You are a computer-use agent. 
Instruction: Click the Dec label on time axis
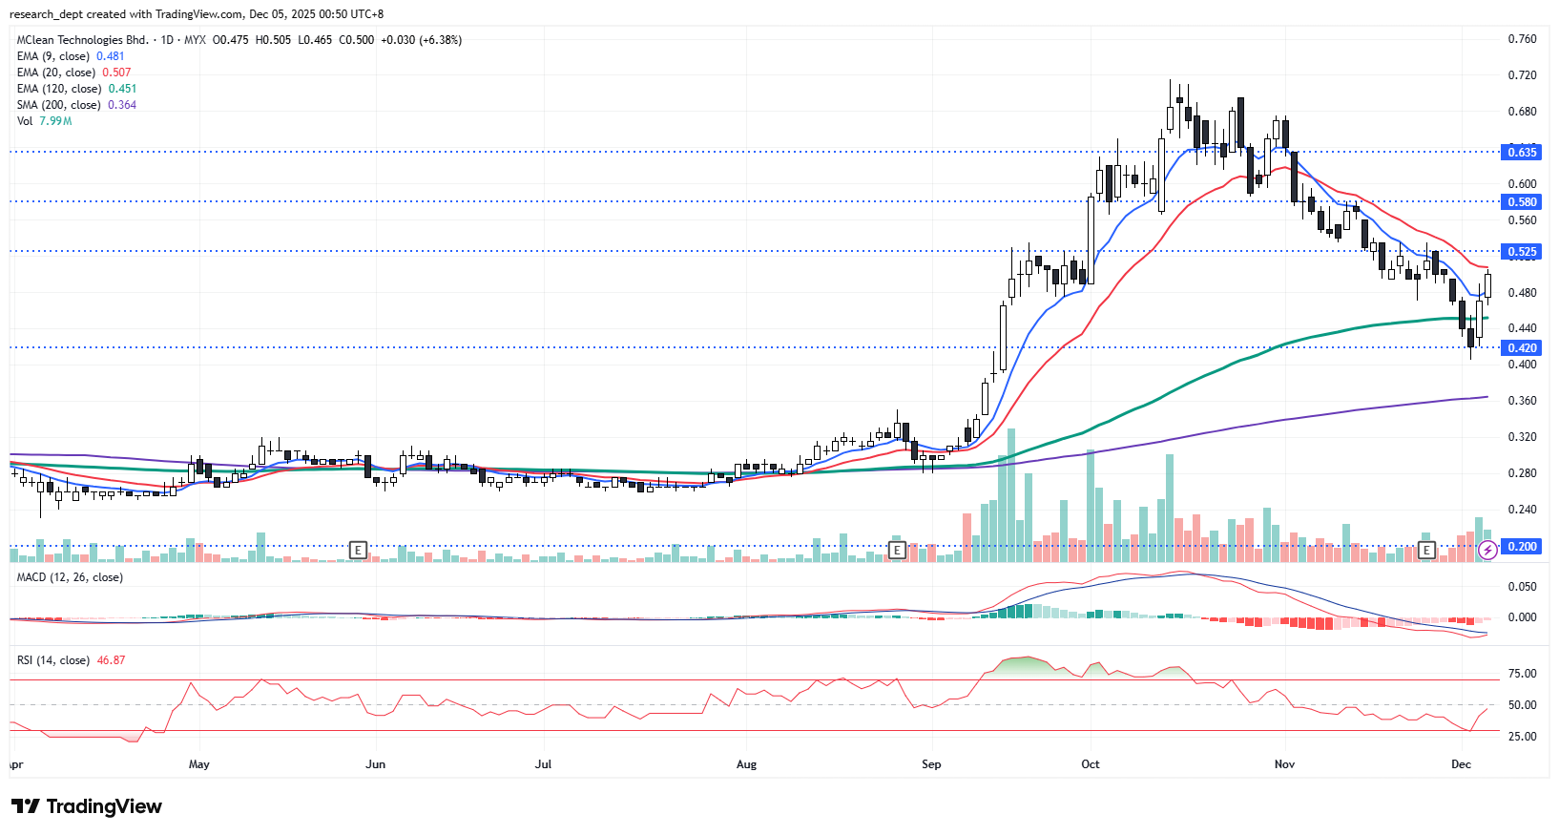point(1461,764)
